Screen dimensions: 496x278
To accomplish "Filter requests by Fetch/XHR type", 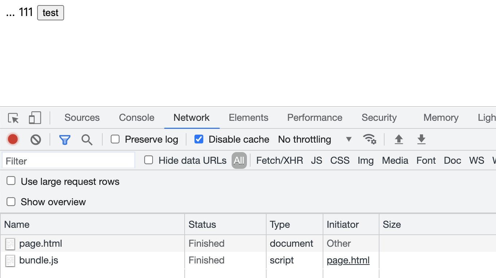I will click(280, 160).
